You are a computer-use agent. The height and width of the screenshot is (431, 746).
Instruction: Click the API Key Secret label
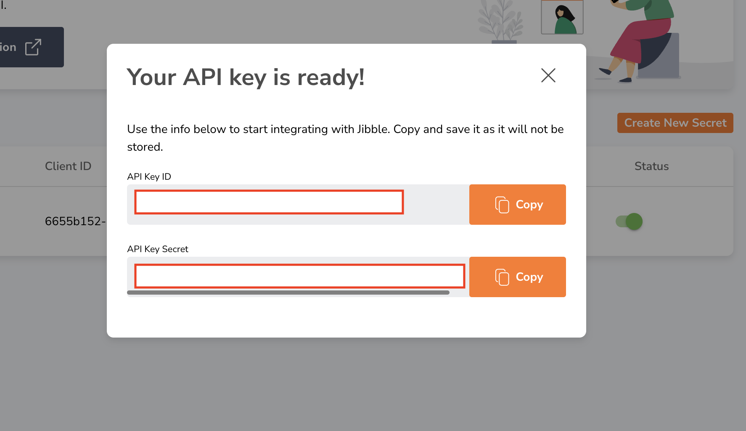[158, 249]
